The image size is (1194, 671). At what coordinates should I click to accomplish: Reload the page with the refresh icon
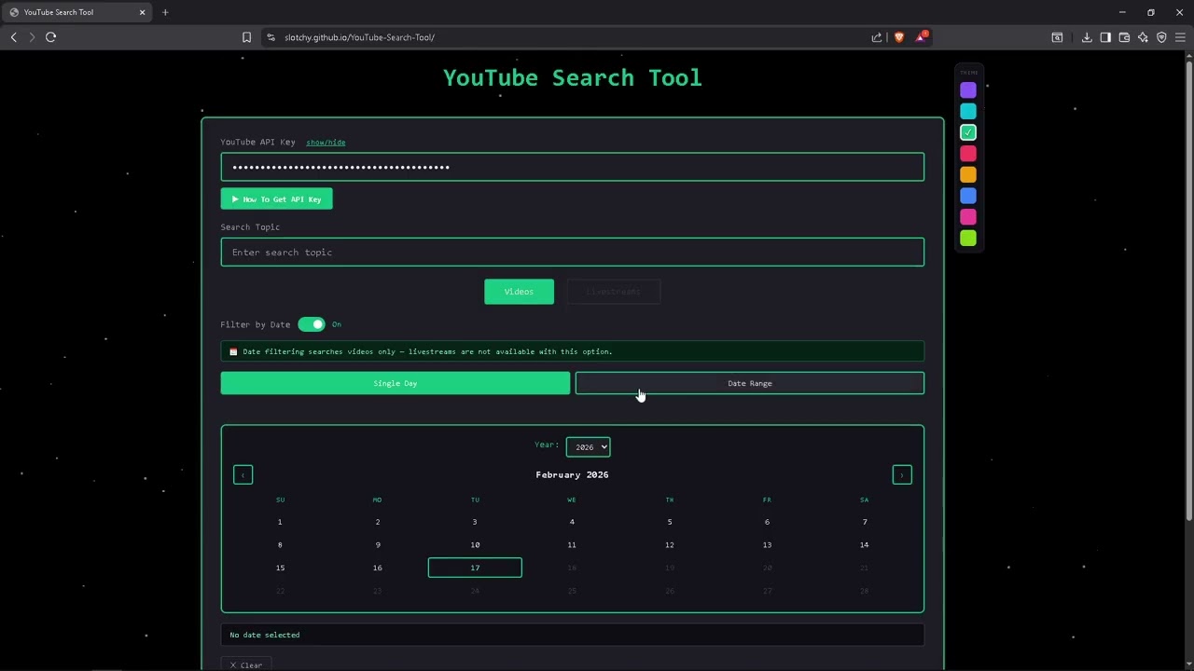[50, 37]
